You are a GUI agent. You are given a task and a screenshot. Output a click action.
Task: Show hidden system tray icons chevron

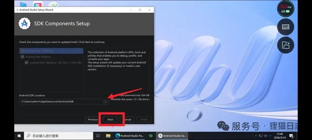click(x=256, y=136)
